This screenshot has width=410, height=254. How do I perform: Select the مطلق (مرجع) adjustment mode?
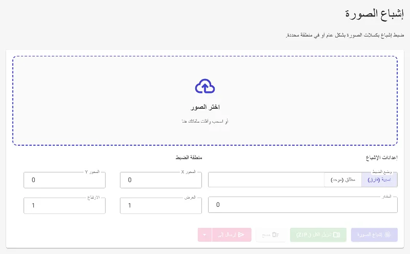click(343, 180)
